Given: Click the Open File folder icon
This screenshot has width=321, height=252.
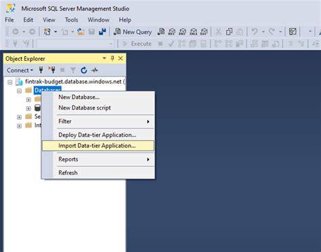Looking at the screenshot, I should pos(81,32).
